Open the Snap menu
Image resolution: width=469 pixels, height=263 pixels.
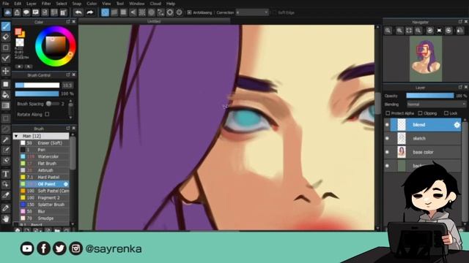76,4
